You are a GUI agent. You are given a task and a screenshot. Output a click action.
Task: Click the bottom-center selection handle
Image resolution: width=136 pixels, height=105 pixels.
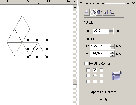pos(37,57)
